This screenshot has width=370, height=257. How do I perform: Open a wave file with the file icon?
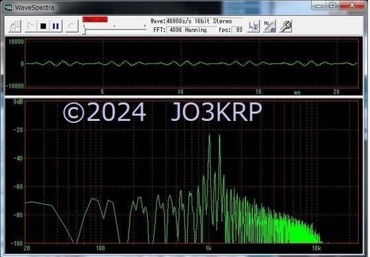[15, 26]
